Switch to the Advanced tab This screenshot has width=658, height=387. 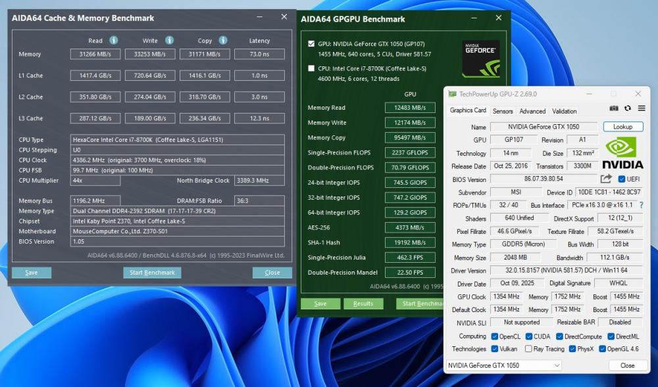click(532, 111)
